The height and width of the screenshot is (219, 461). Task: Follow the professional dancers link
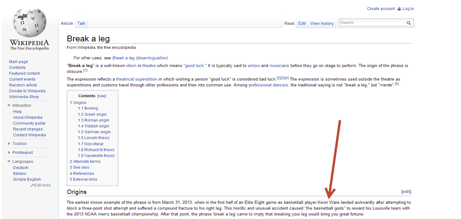[x=269, y=85]
